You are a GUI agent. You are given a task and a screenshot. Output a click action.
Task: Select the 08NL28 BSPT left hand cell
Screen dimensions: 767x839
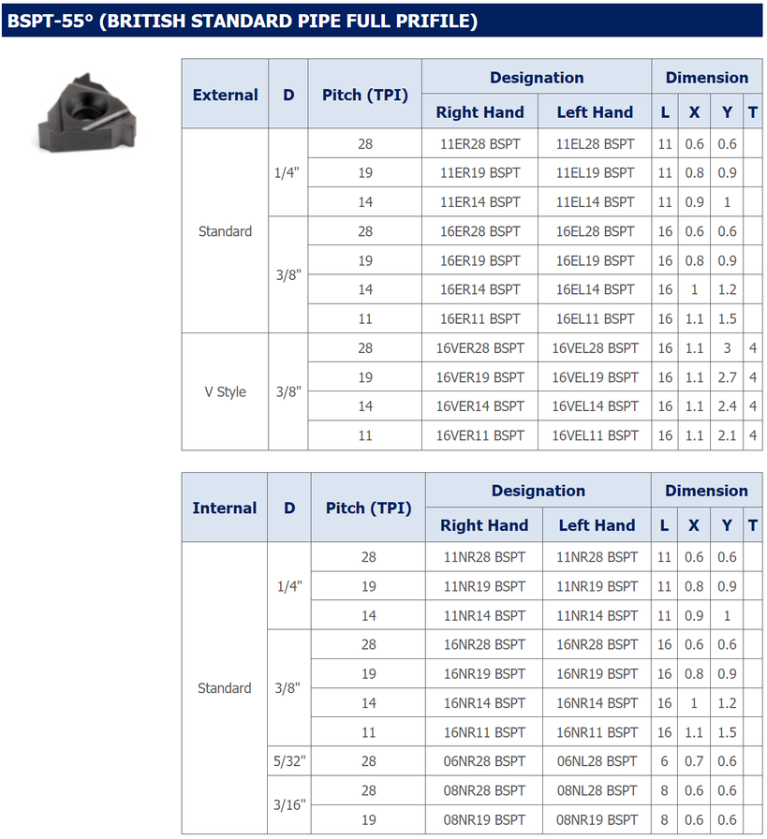597,790
